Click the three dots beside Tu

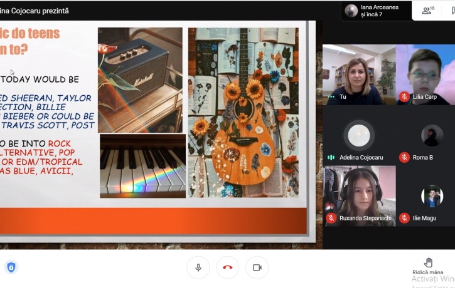(x=331, y=96)
